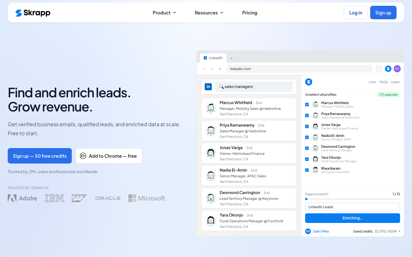Click the Oracle logo

(108, 198)
